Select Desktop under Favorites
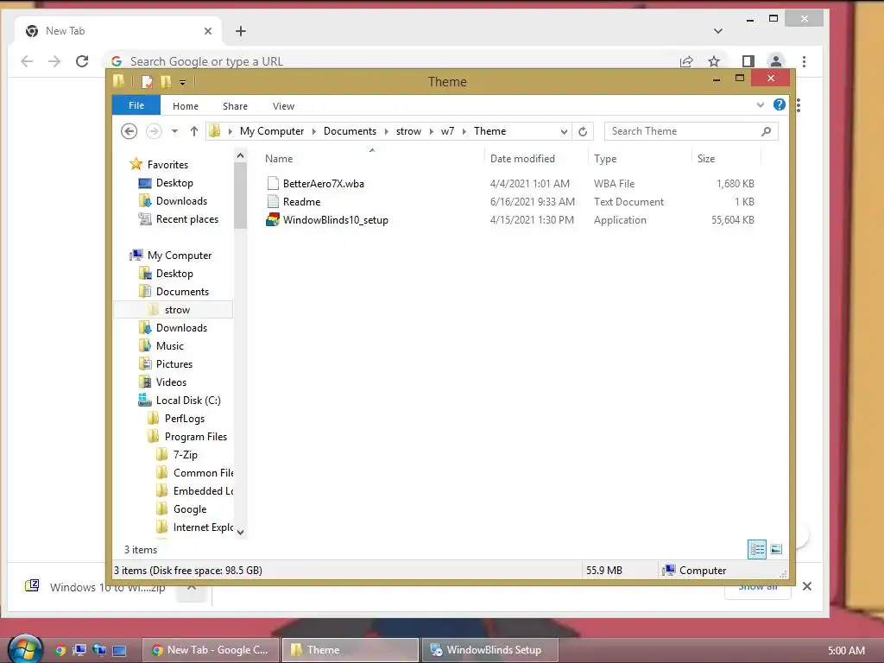The height and width of the screenshot is (663, 884). (174, 183)
